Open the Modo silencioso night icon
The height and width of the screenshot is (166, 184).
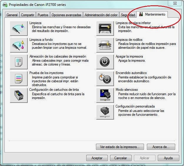[x=105, y=95]
